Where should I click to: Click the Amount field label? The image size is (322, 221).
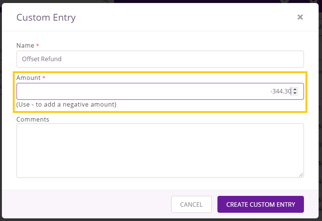[29, 78]
